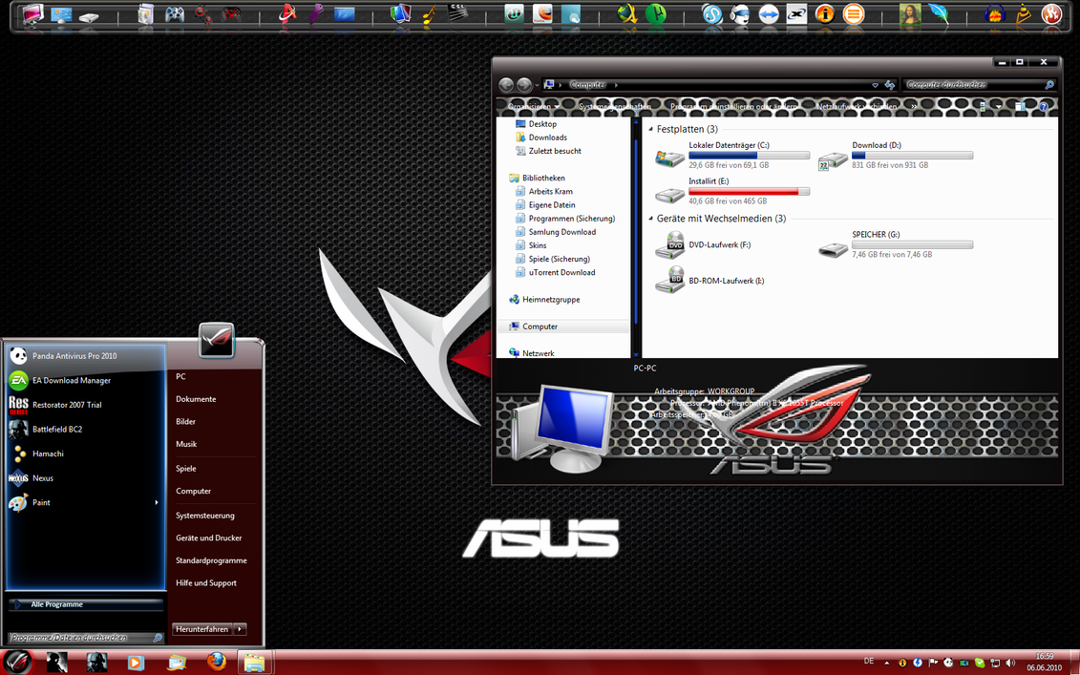This screenshot has height=675, width=1080.
Task: Open Hilfe und Support in start menu
Action: click(x=206, y=582)
